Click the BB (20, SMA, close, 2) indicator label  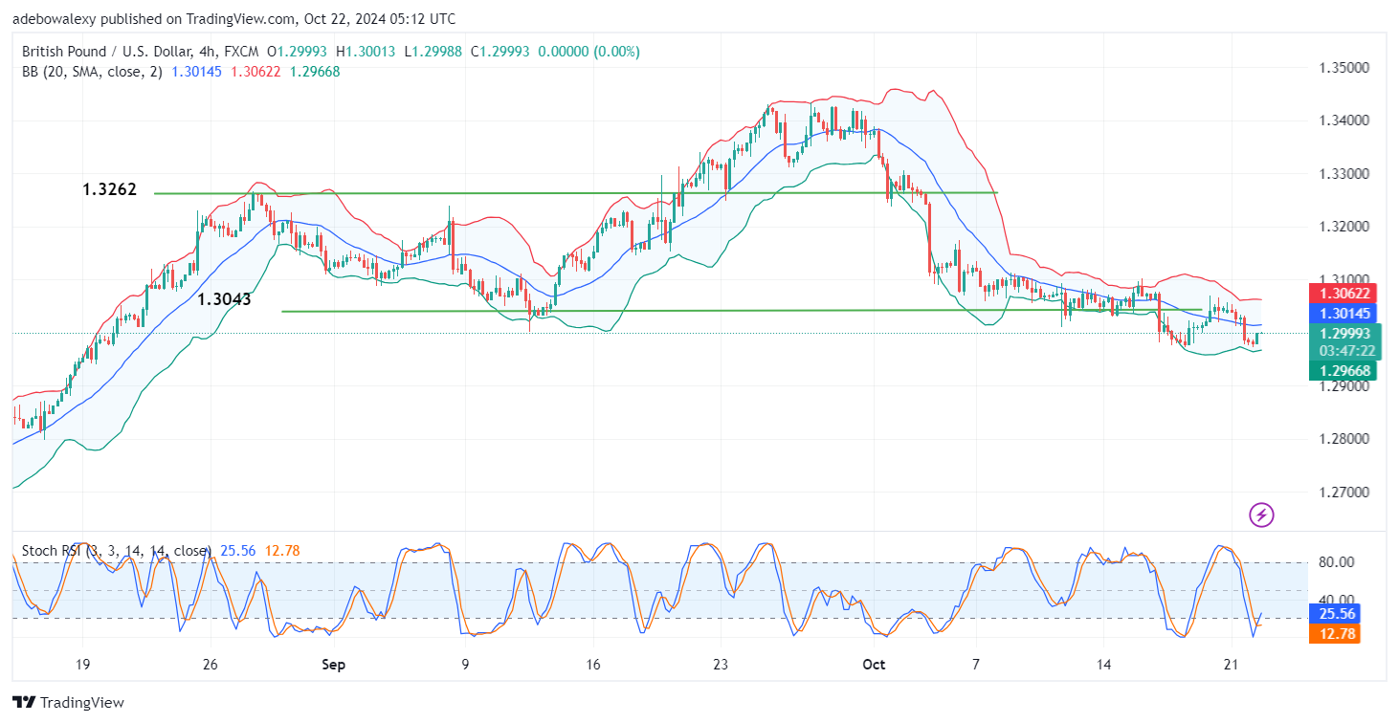[x=91, y=72]
